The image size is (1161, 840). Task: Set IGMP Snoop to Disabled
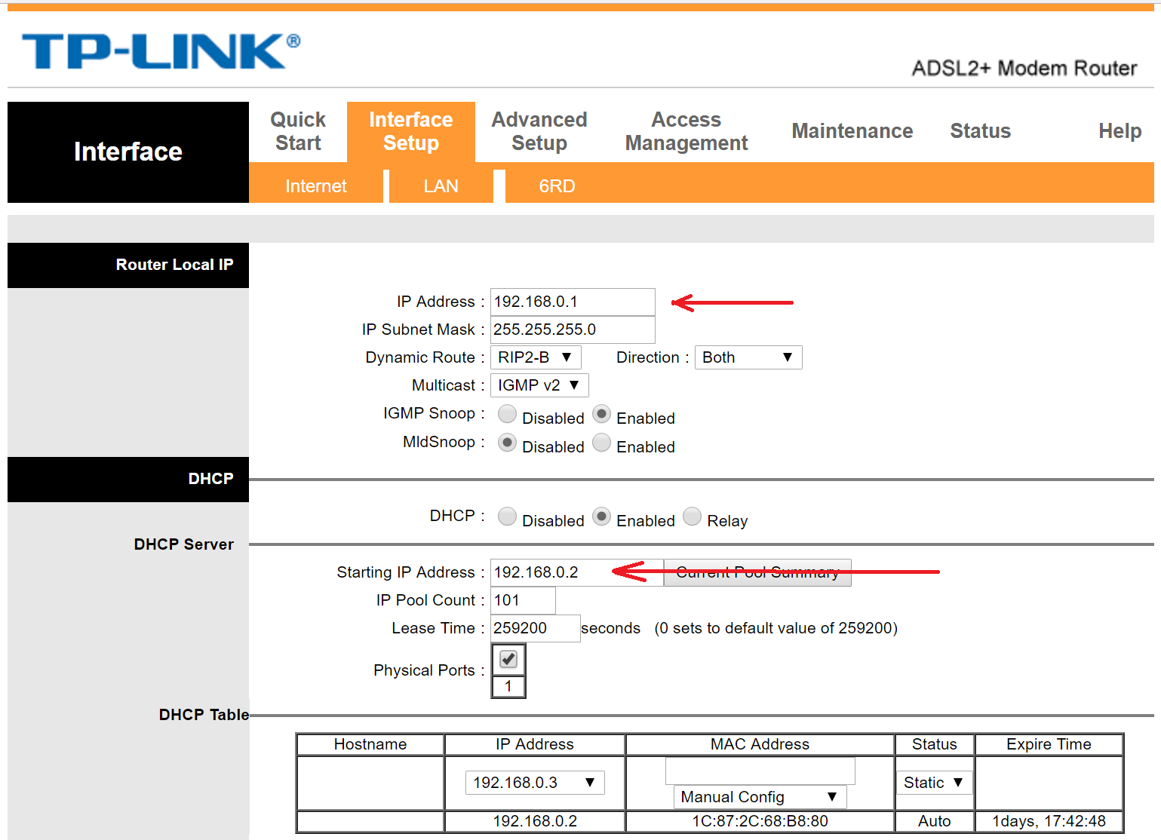[508, 414]
